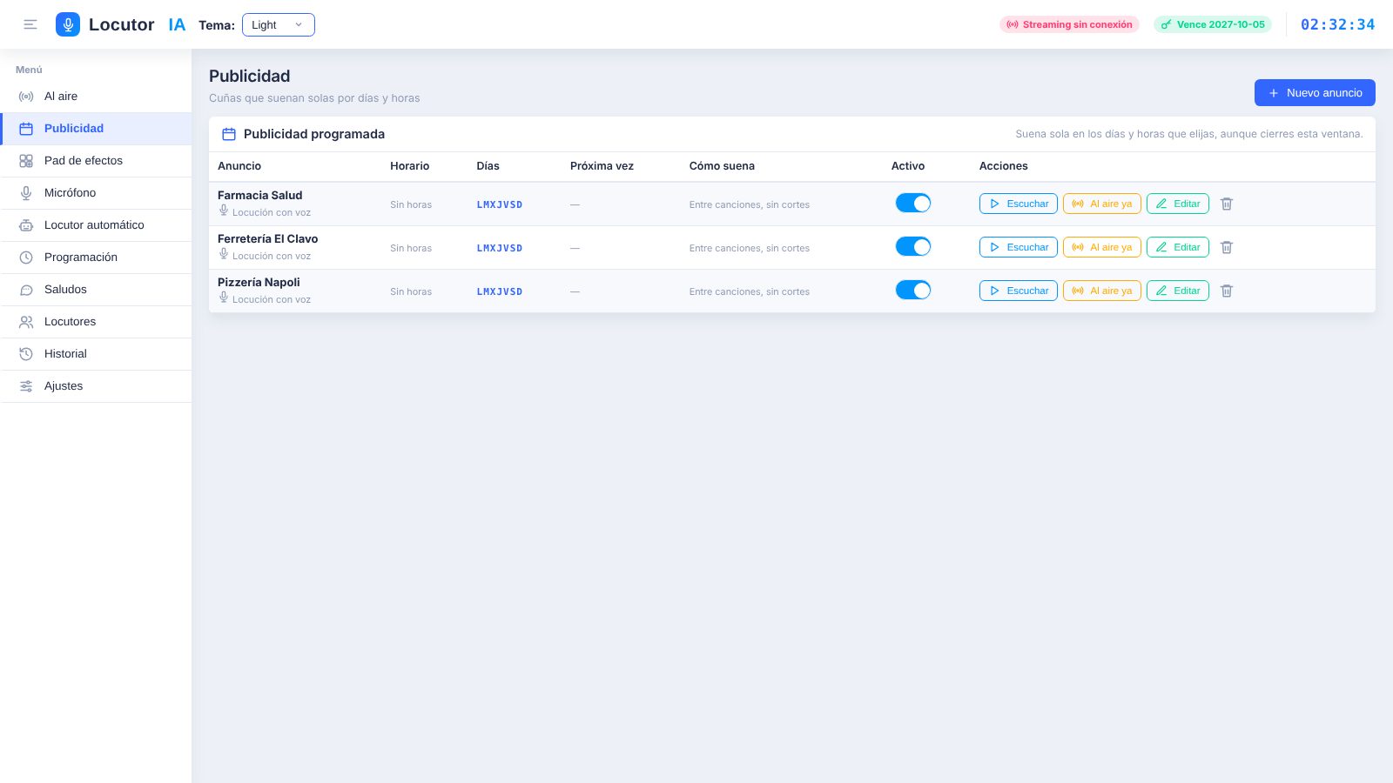This screenshot has height=783, width=1393.
Task: Click the clock reading 02:32:34
Action: tap(1337, 24)
